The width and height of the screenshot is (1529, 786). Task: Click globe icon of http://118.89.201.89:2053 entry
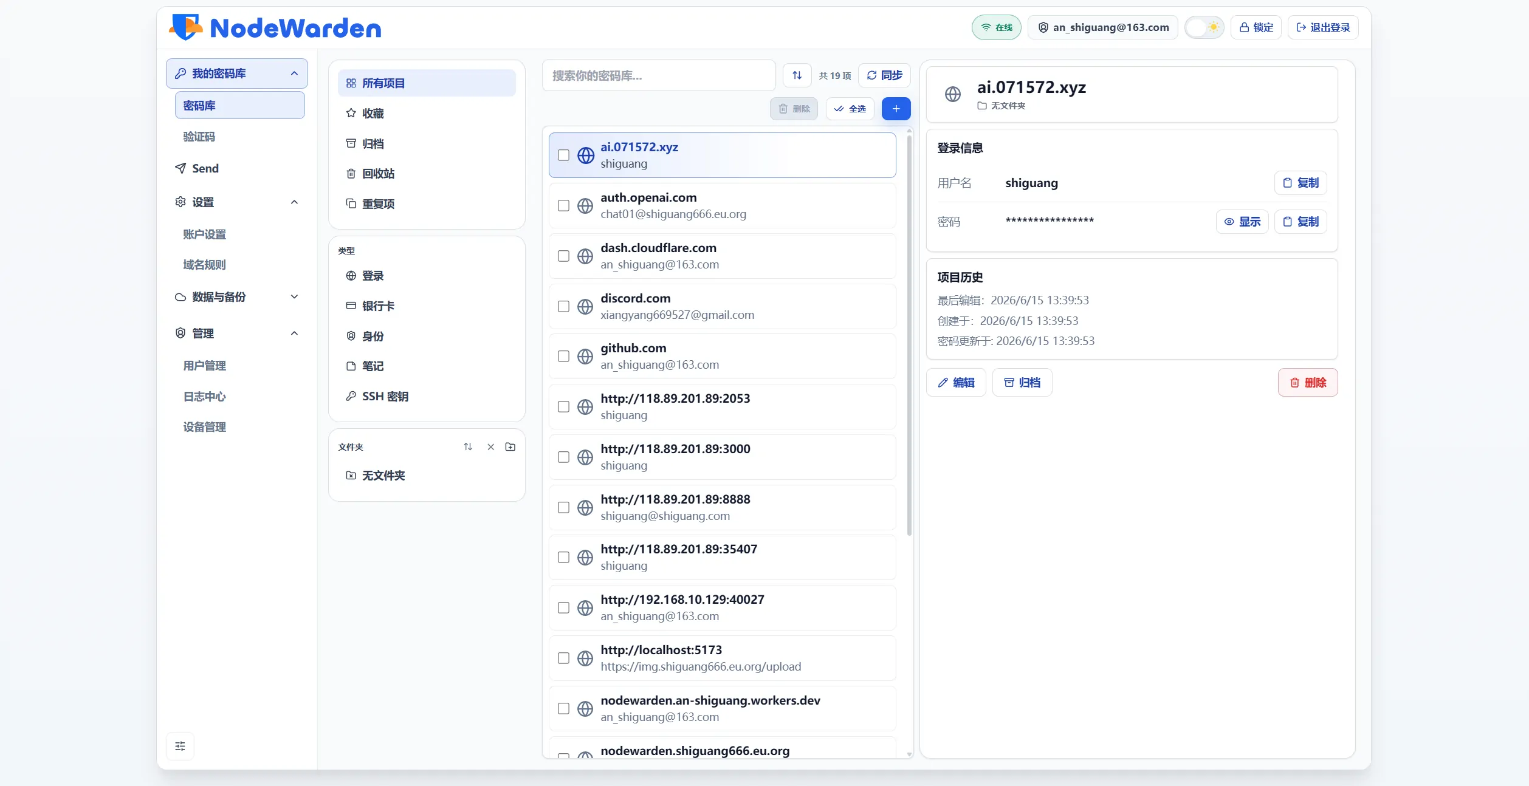[x=585, y=407]
